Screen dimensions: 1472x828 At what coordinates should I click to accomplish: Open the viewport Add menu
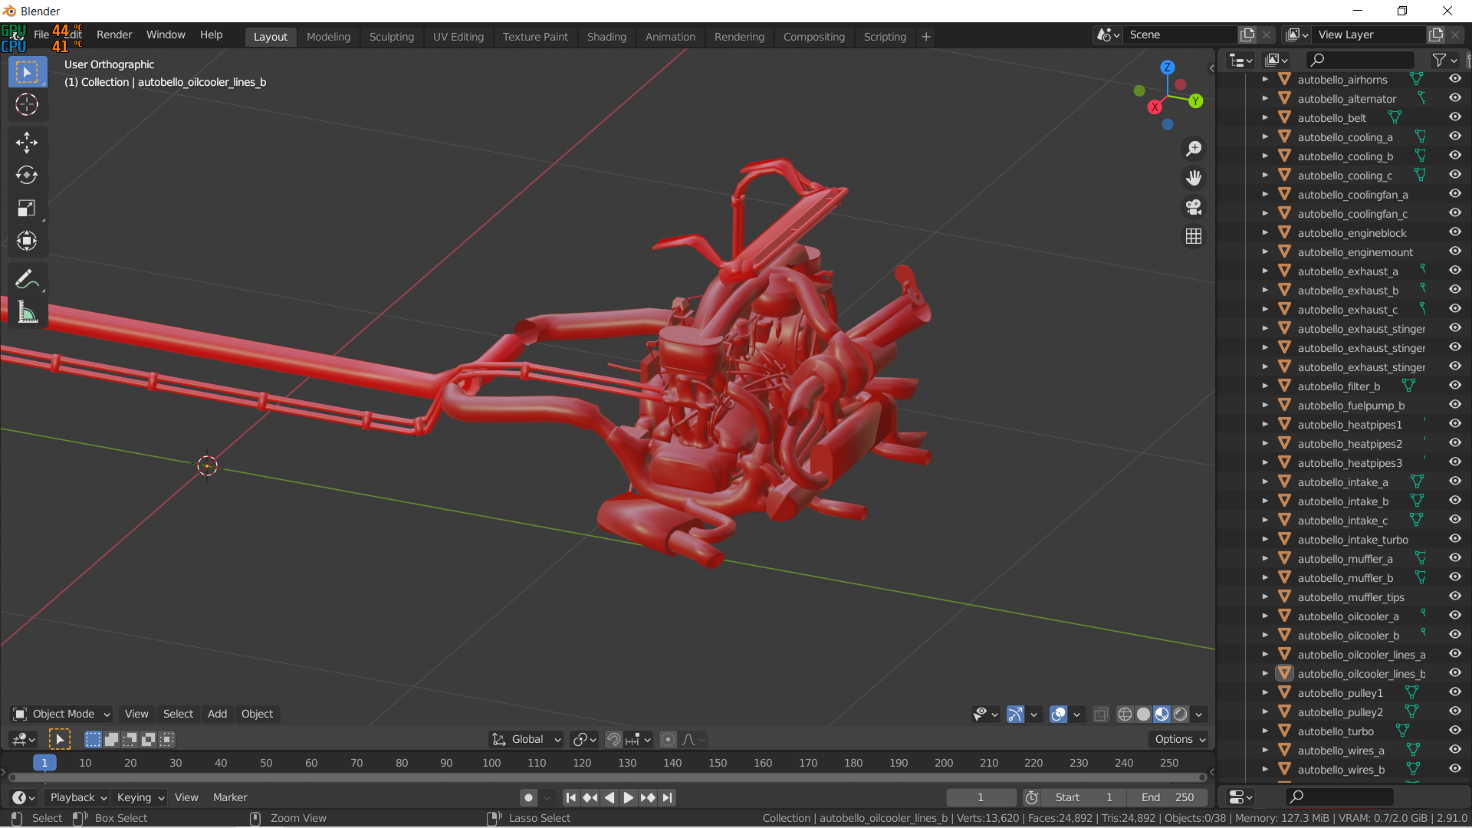click(217, 714)
